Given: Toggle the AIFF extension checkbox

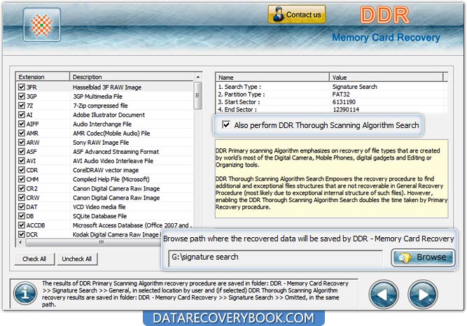Looking at the screenshot, I should coord(22,124).
